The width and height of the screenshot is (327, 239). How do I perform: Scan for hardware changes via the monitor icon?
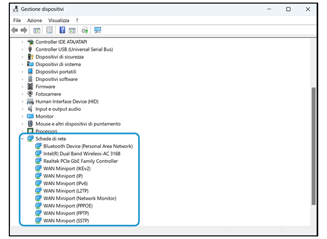point(98,30)
